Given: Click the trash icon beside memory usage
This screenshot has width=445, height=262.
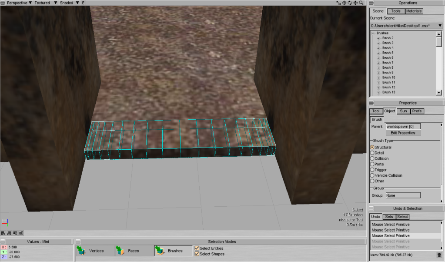Looking at the screenshot, I should 439,255.
